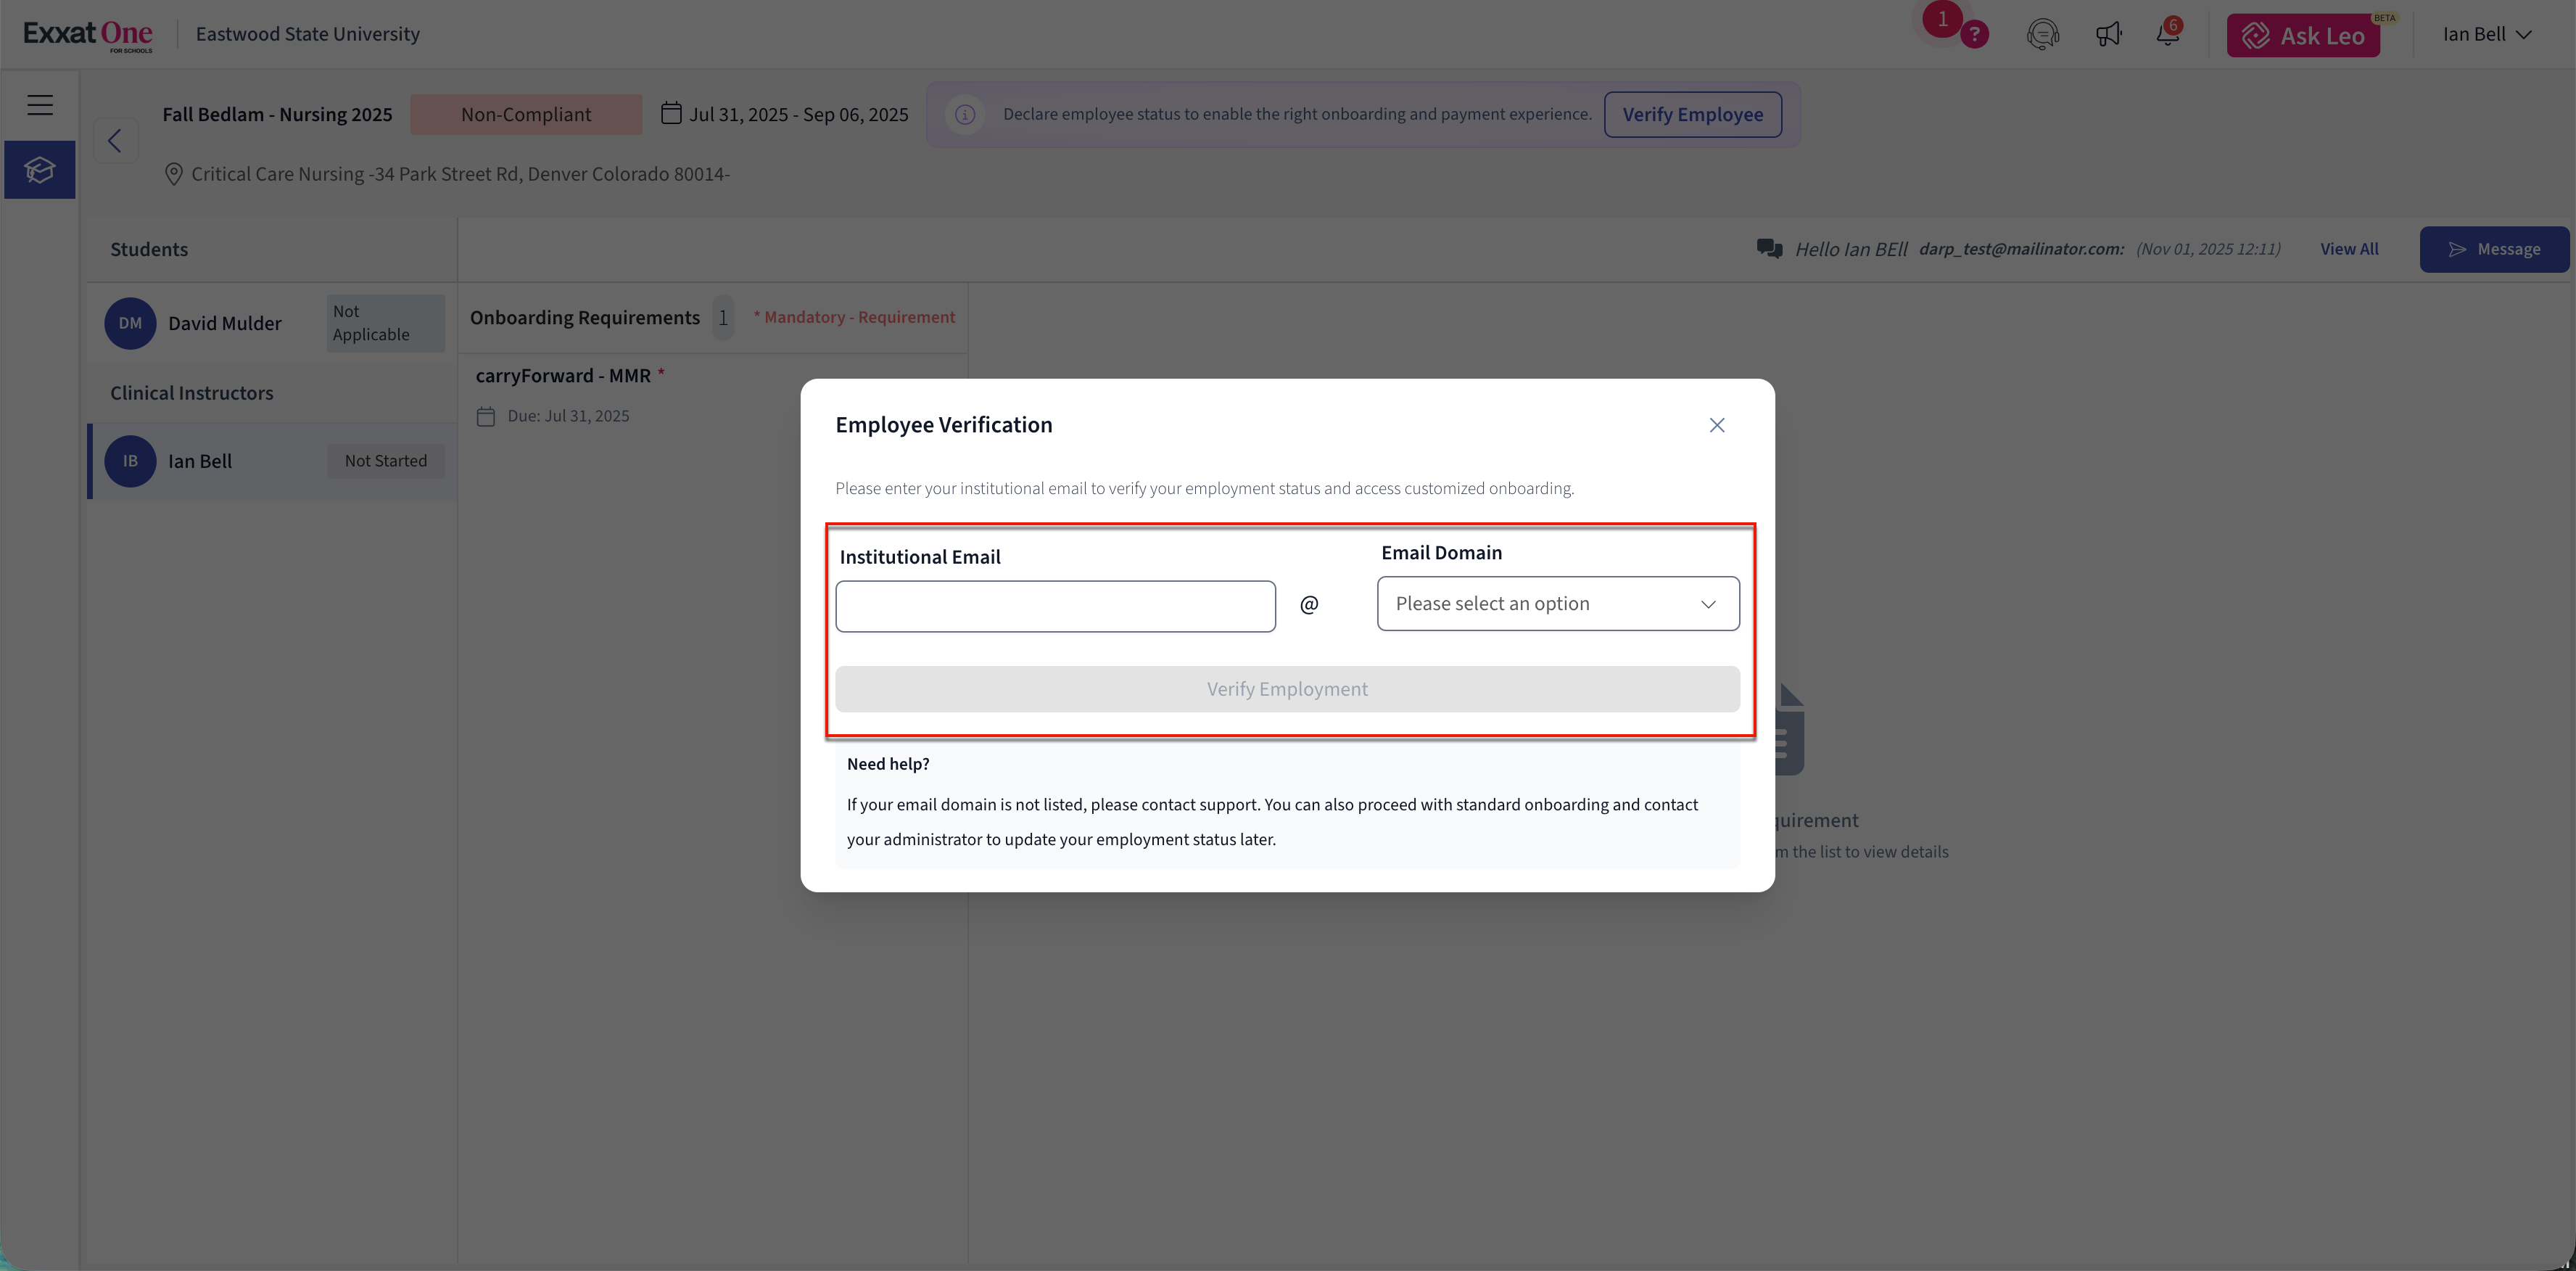This screenshot has width=2576, height=1271.
Task: Click the info icon in banner
Action: point(965,115)
